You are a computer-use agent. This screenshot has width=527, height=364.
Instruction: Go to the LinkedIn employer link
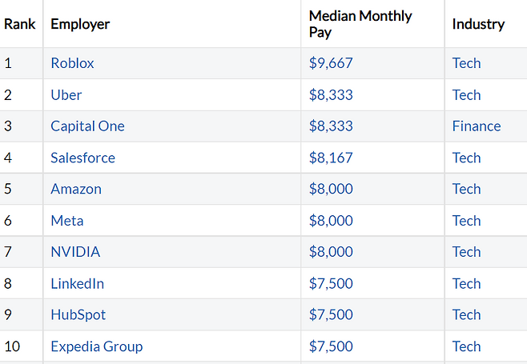(x=77, y=284)
